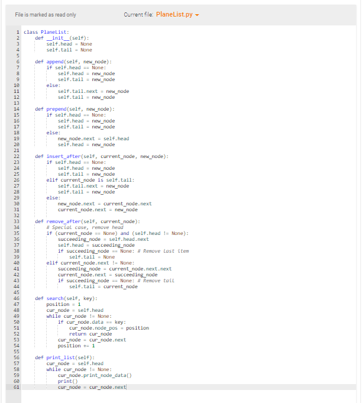Click the 'class PlaneList:' code line
This screenshot has height=403, width=362.
(x=46, y=32)
